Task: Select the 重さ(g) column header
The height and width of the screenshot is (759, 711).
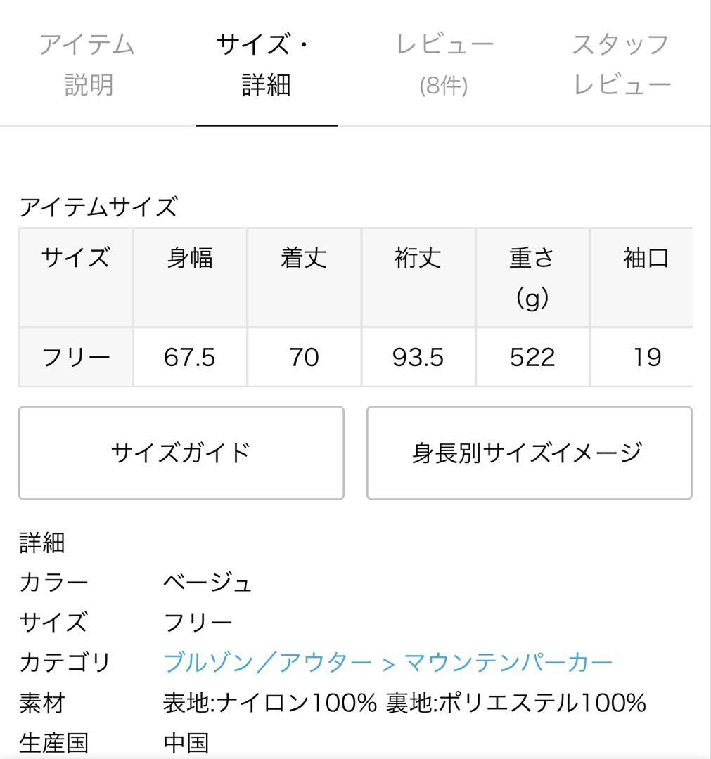Action: (x=532, y=278)
